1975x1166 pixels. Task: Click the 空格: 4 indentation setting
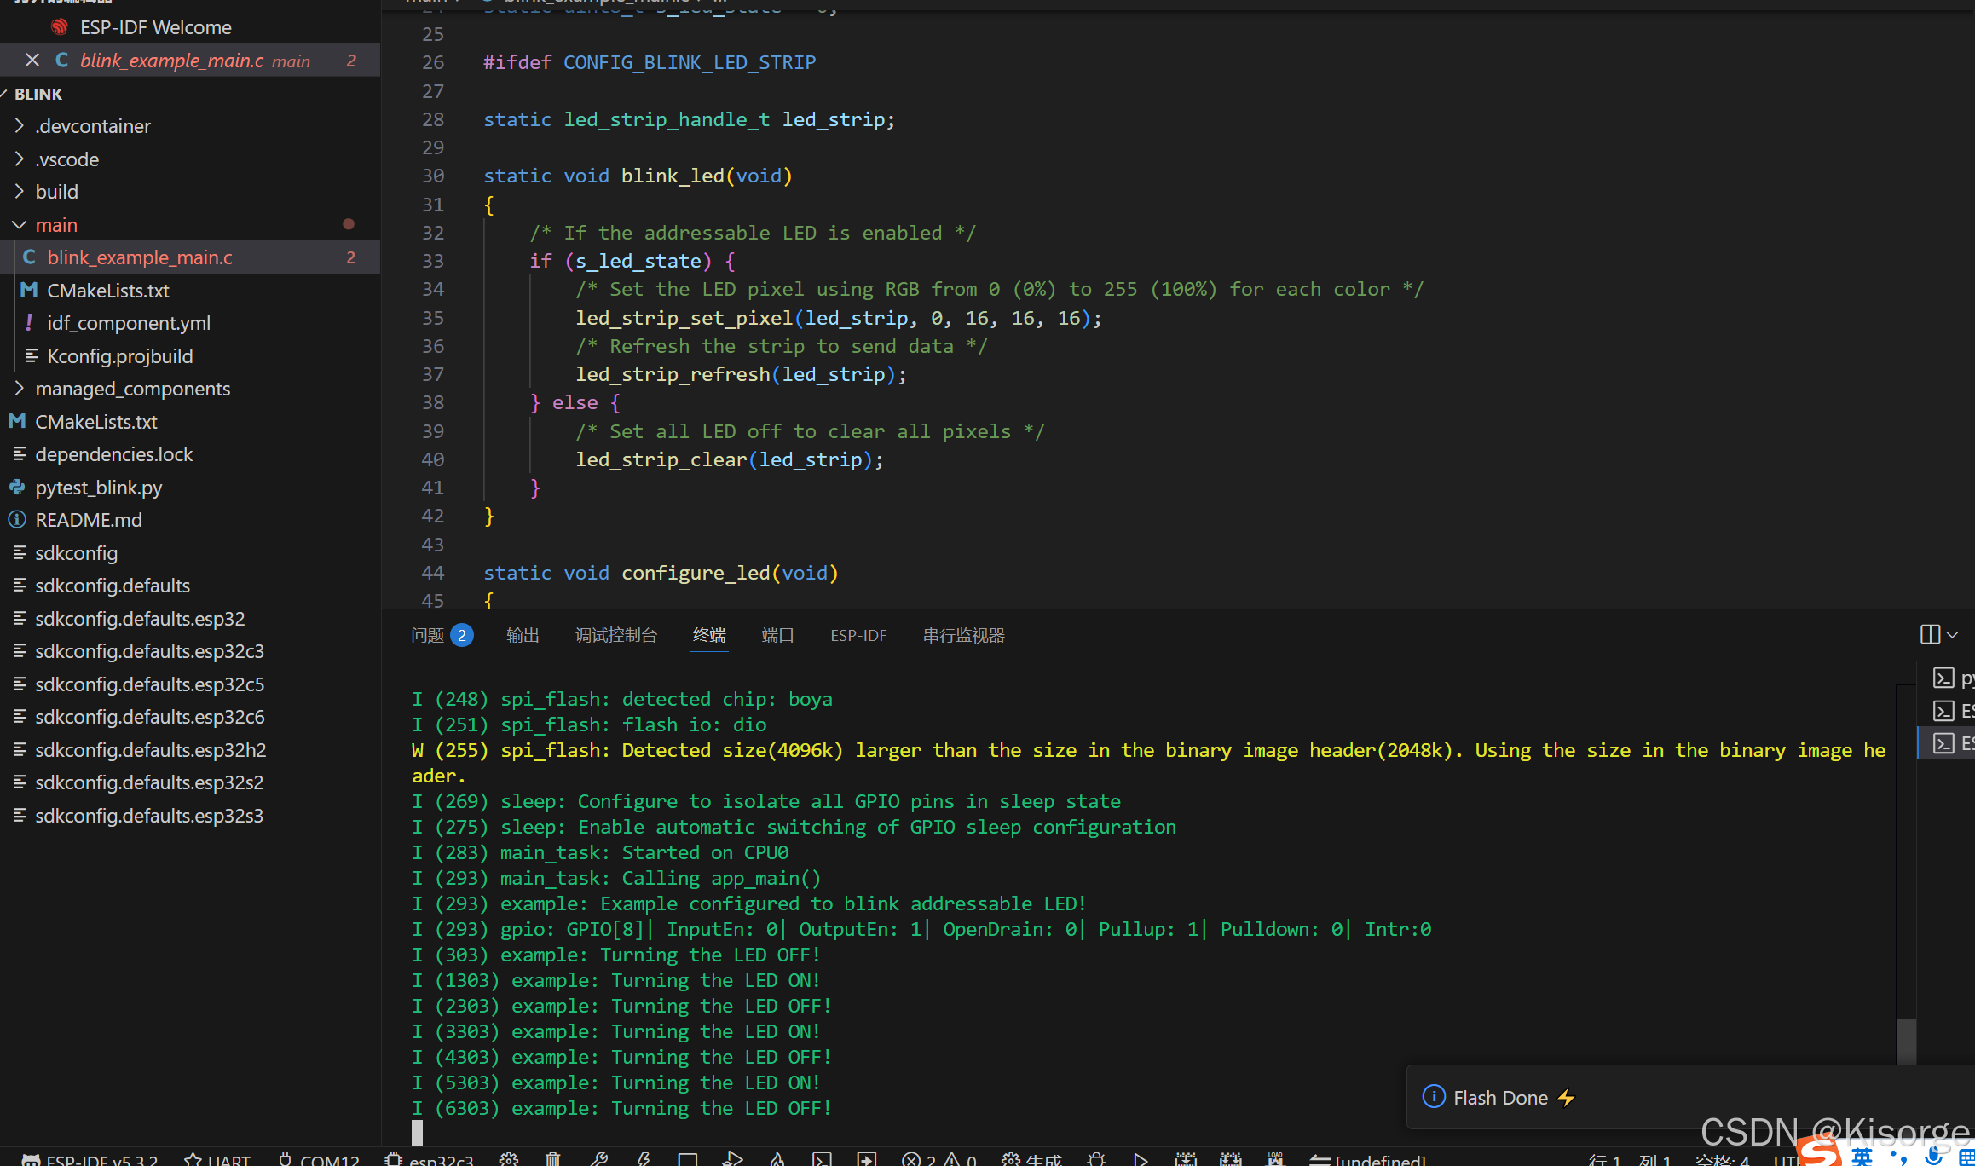click(x=1722, y=1159)
